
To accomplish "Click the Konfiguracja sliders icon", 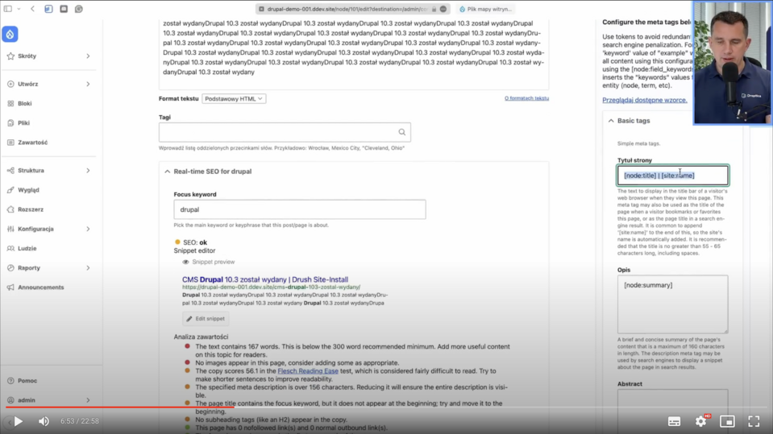I will point(10,229).
